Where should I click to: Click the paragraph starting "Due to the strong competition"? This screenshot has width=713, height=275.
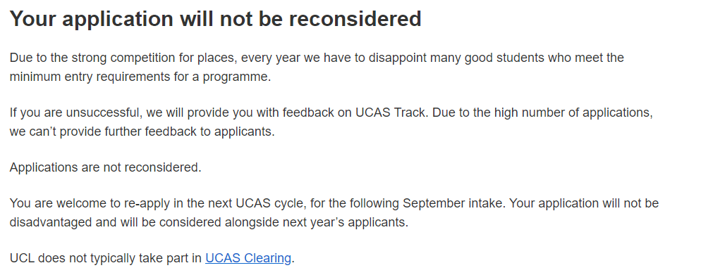pos(317,67)
